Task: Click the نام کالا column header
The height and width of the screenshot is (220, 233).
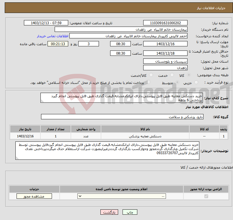Action: (x=145, y=129)
